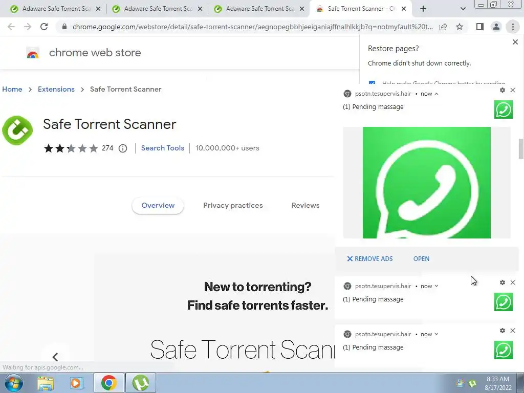The width and height of the screenshot is (524, 393).
Task: Click the WhatsApp icon in bottom notification
Action: (504, 350)
